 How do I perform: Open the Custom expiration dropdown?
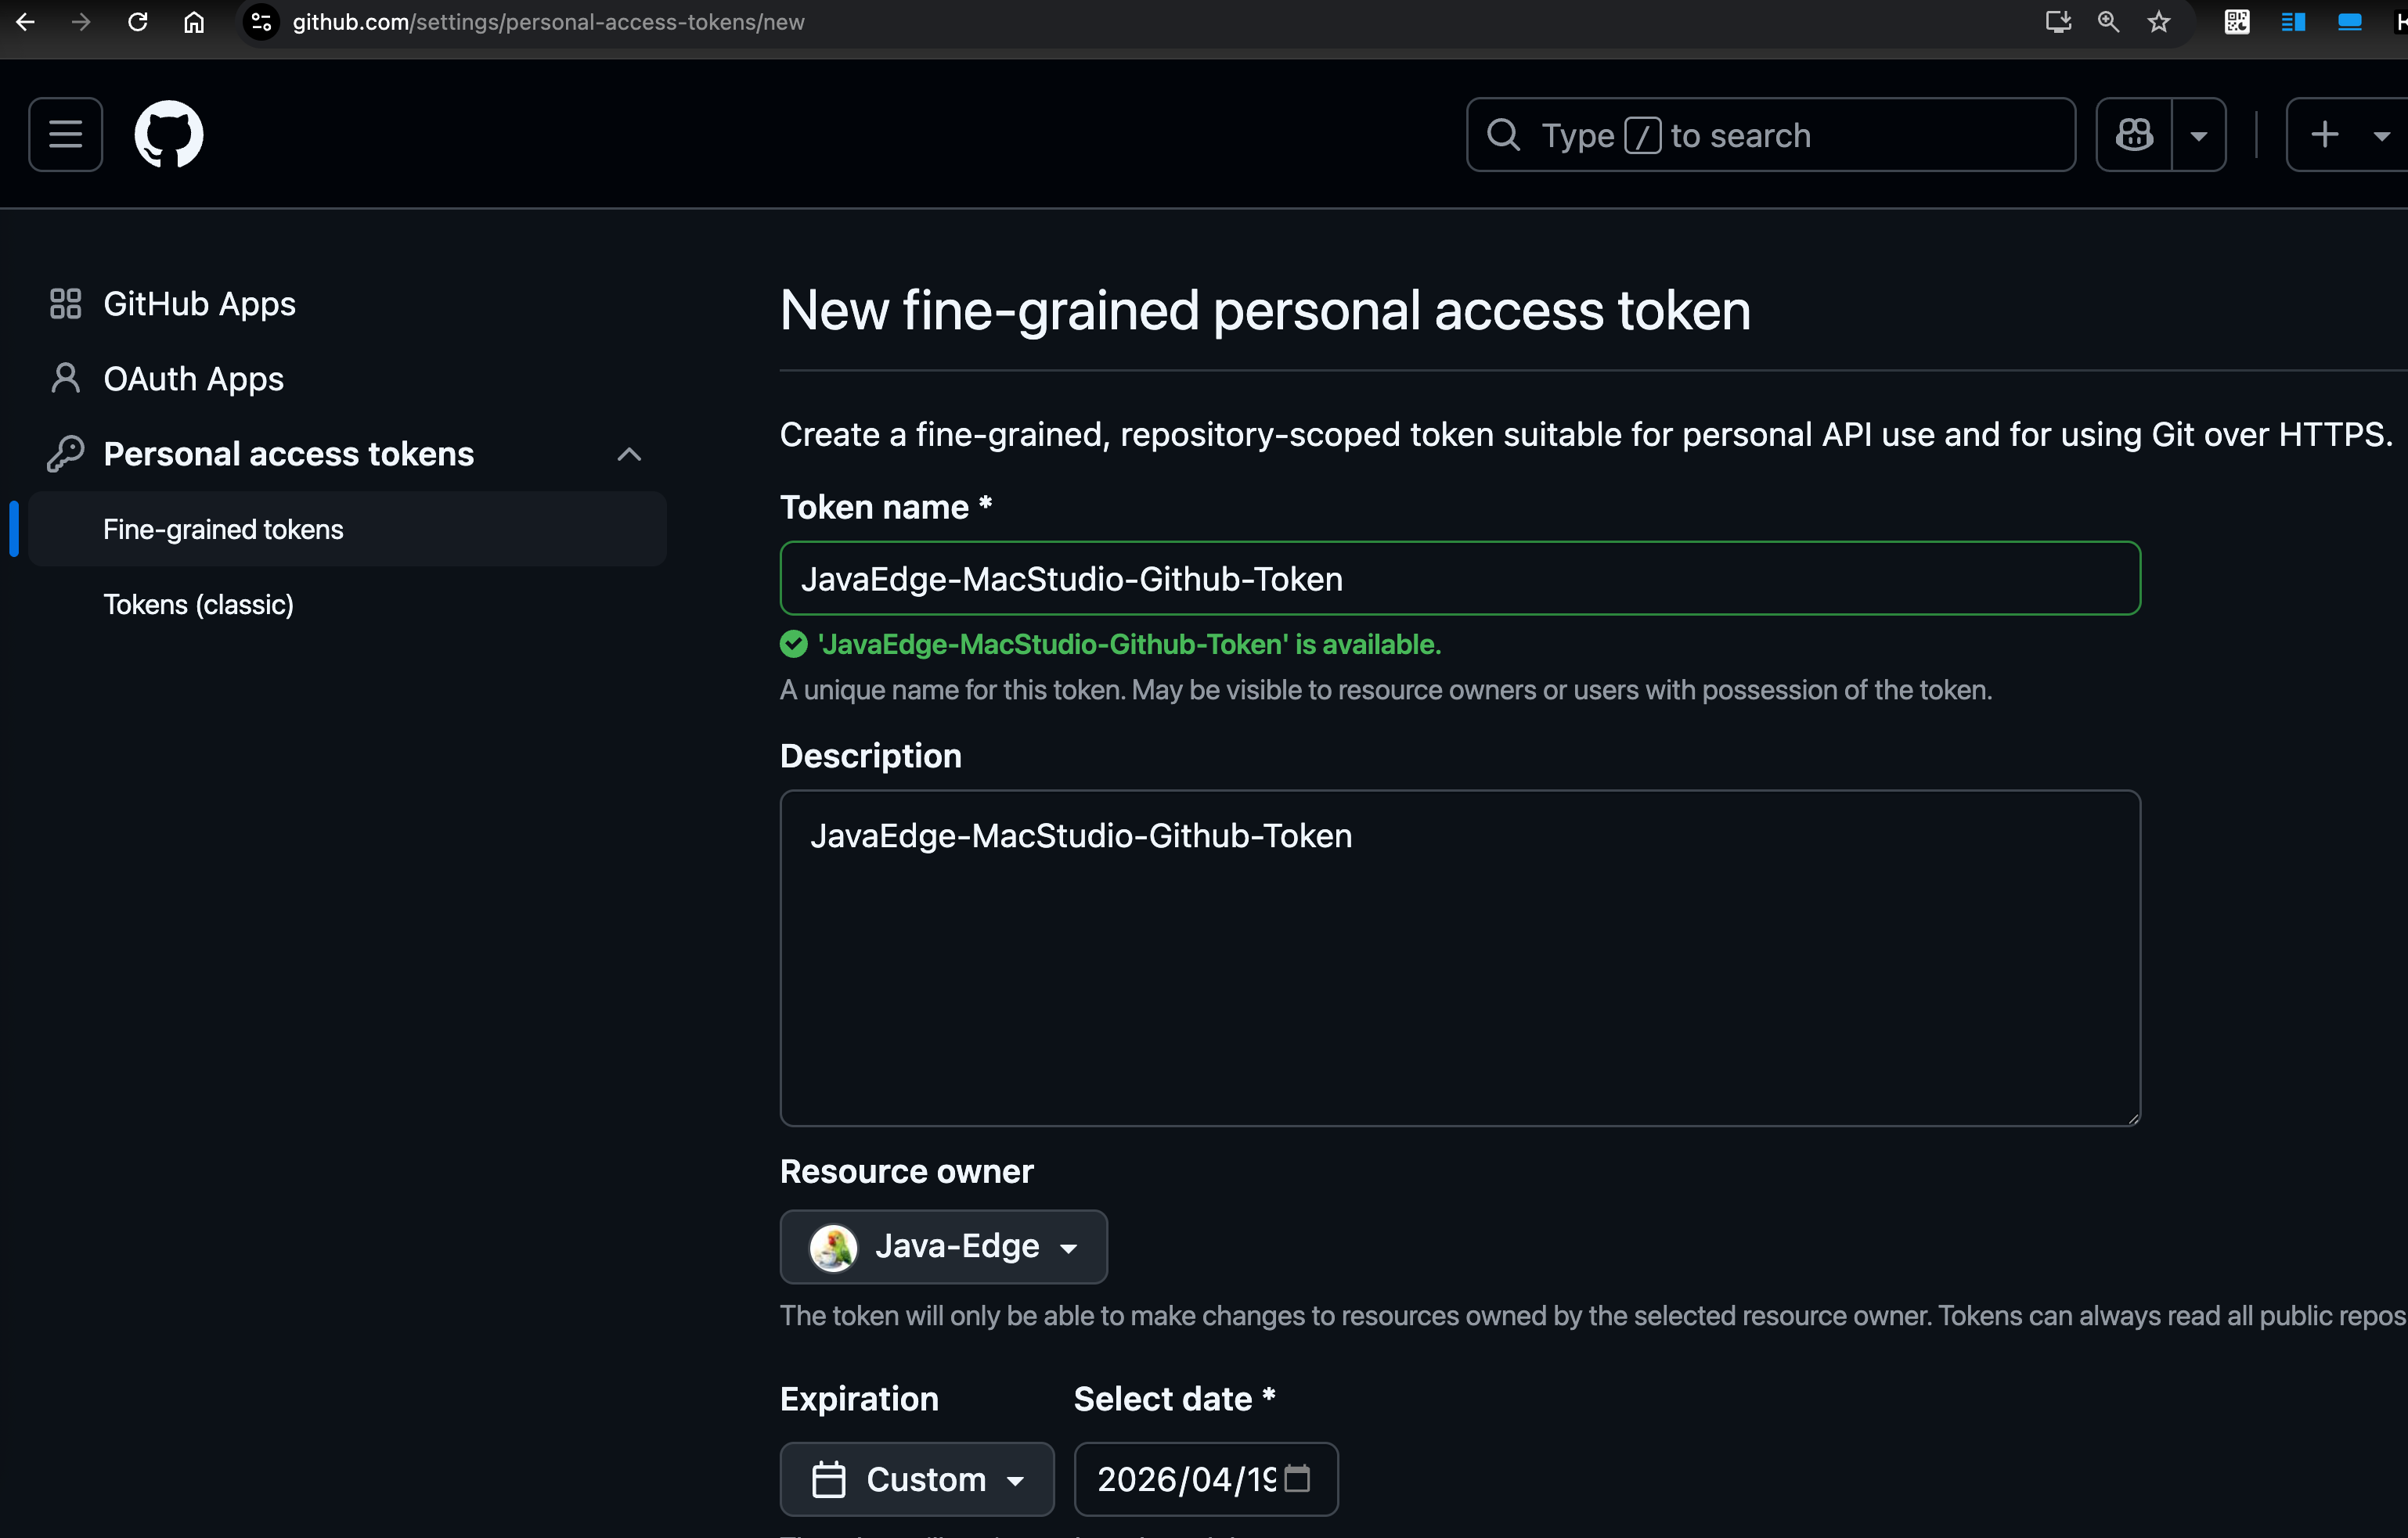[x=917, y=1479]
